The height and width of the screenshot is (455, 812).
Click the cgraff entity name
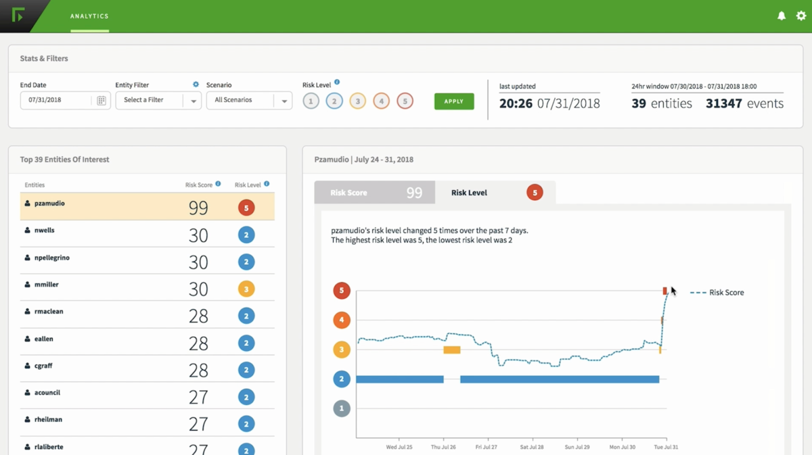(x=43, y=366)
